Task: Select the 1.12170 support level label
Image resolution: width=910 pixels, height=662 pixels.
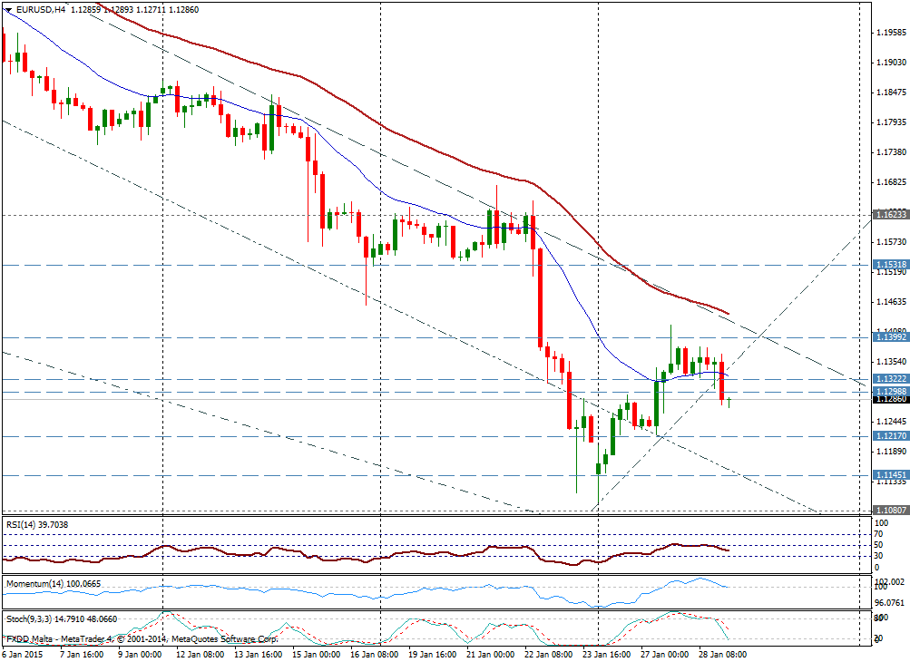Action: pos(887,436)
